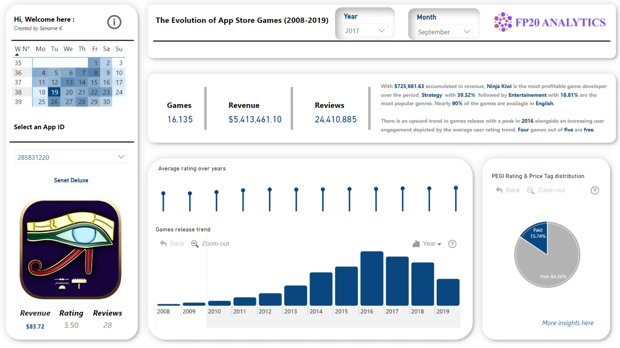This screenshot has width=620, height=348.
Task: Select calendar day 26
Action: pyautogui.click(x=55, y=102)
